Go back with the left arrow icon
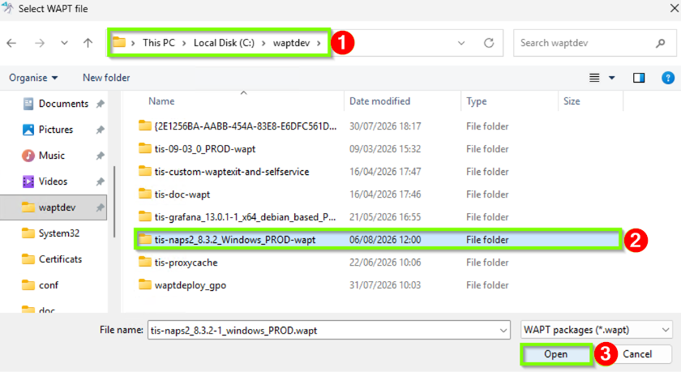681x372 pixels. click(11, 43)
